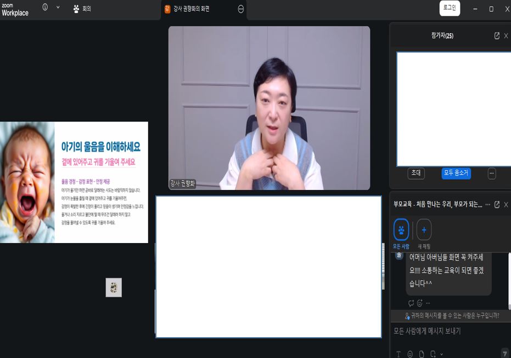Start a 새 채팅
The image size is (511, 358).
coord(424,230)
